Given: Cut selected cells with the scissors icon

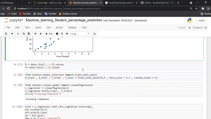Looking at the screenshot, I should pyautogui.click(x=18, y=34).
